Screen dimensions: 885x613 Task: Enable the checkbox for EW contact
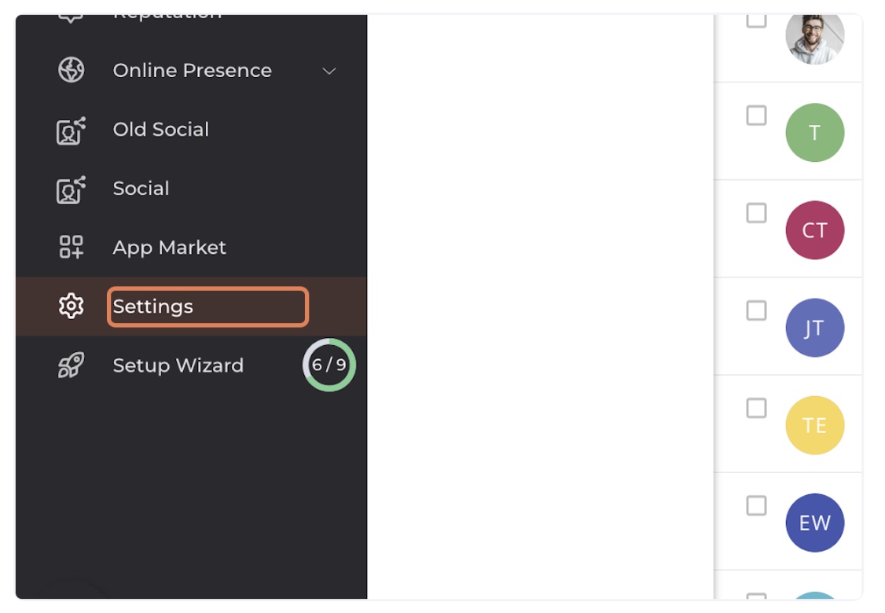coord(756,506)
